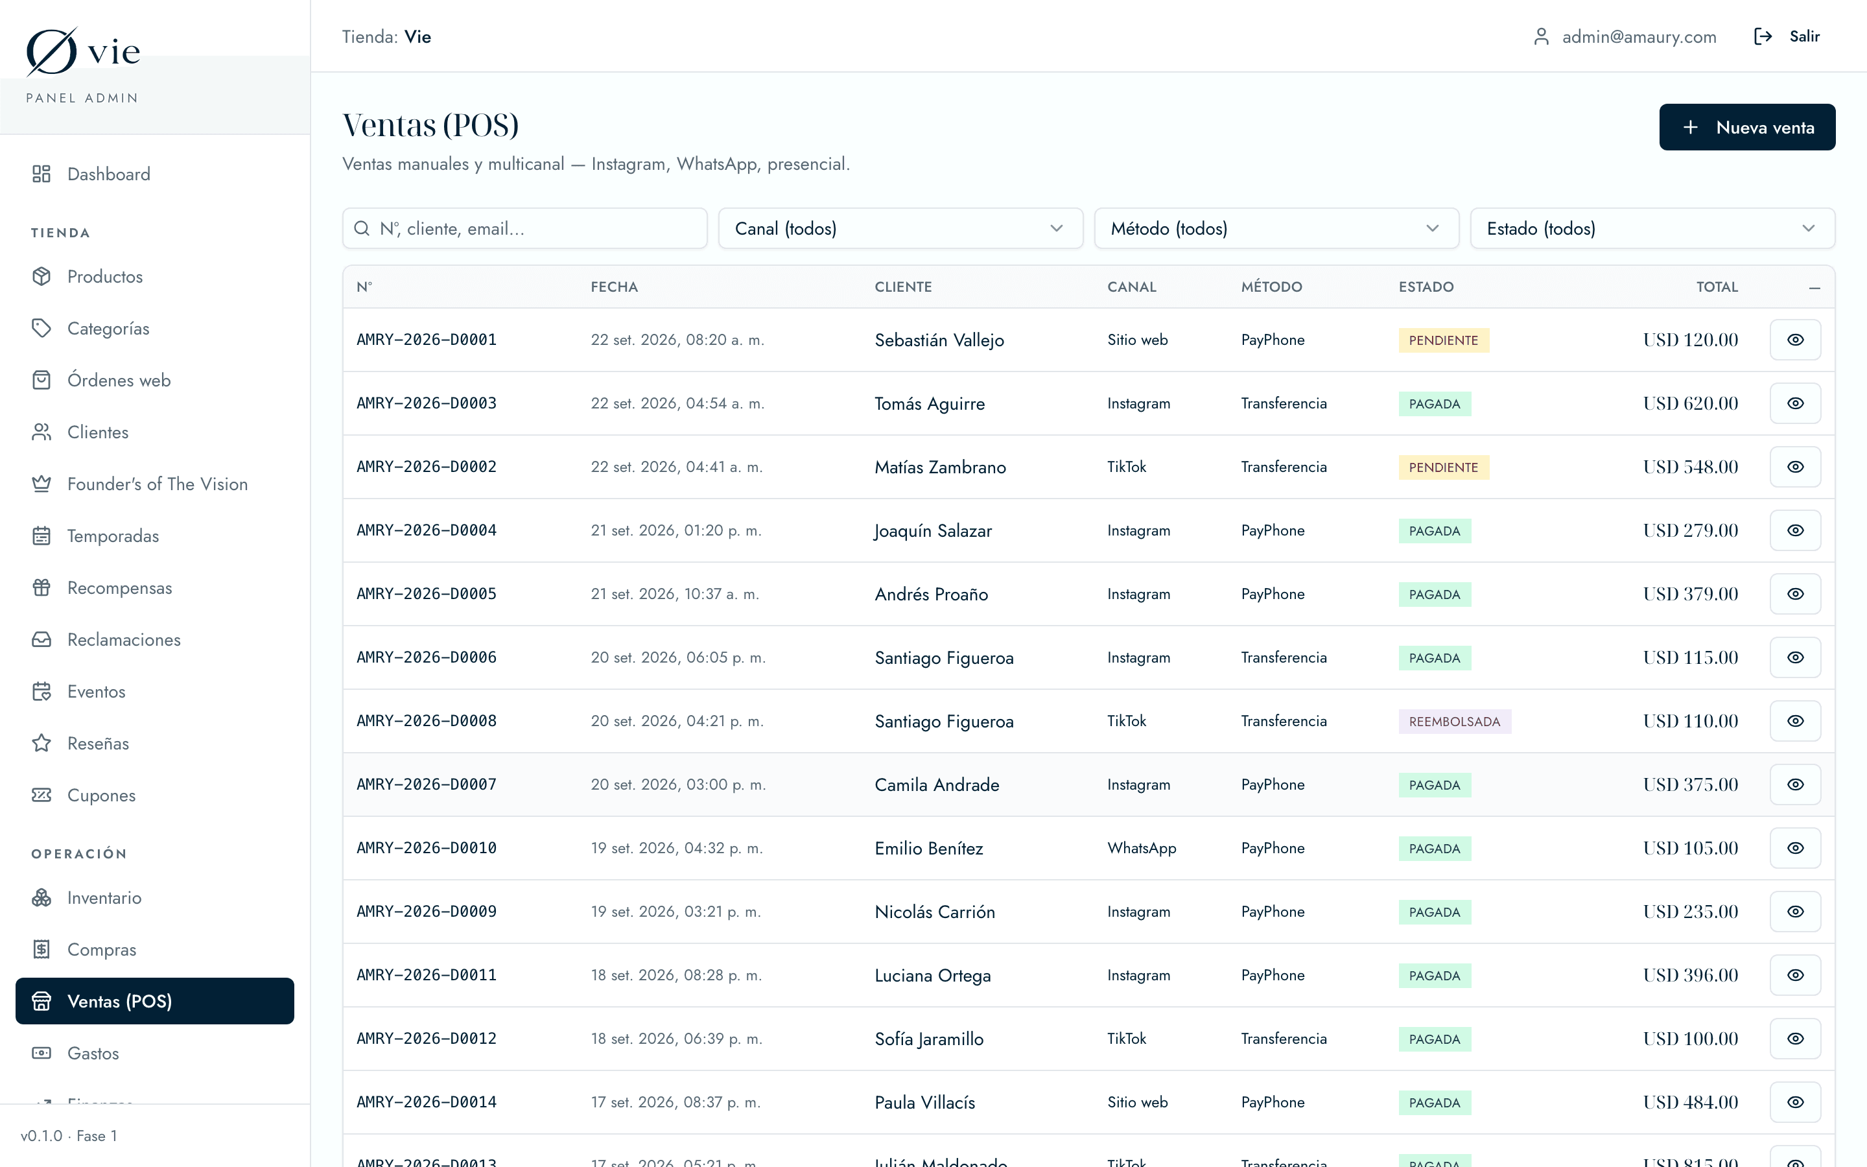Viewport: 1867px width, 1167px height.
Task: Open Dashboard from the grid icon
Action: (41, 174)
